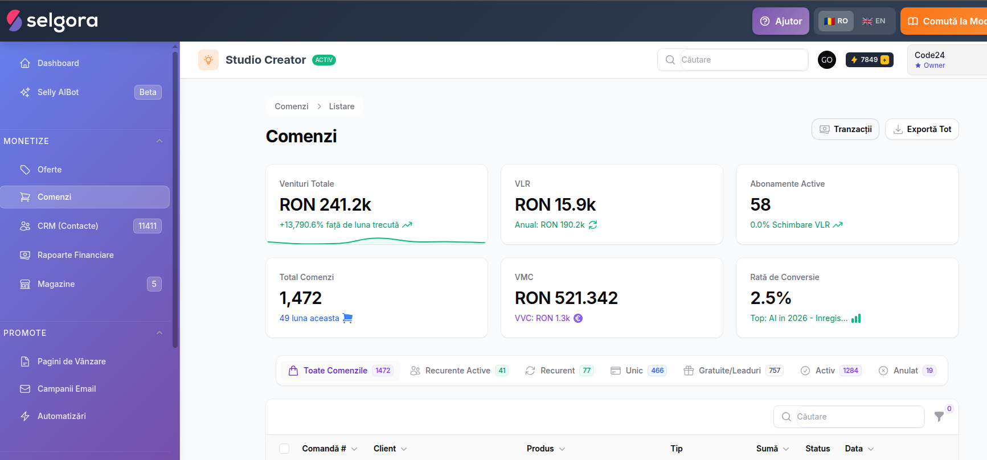Click the sidebar vertical scrollbar
987x460 pixels.
[x=175, y=199]
